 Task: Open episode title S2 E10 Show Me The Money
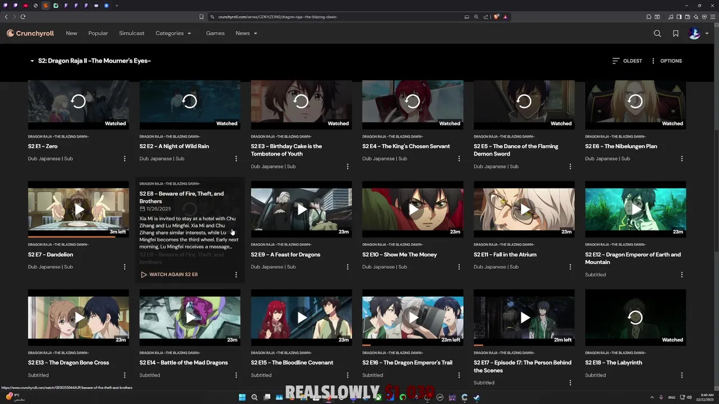[x=399, y=255]
